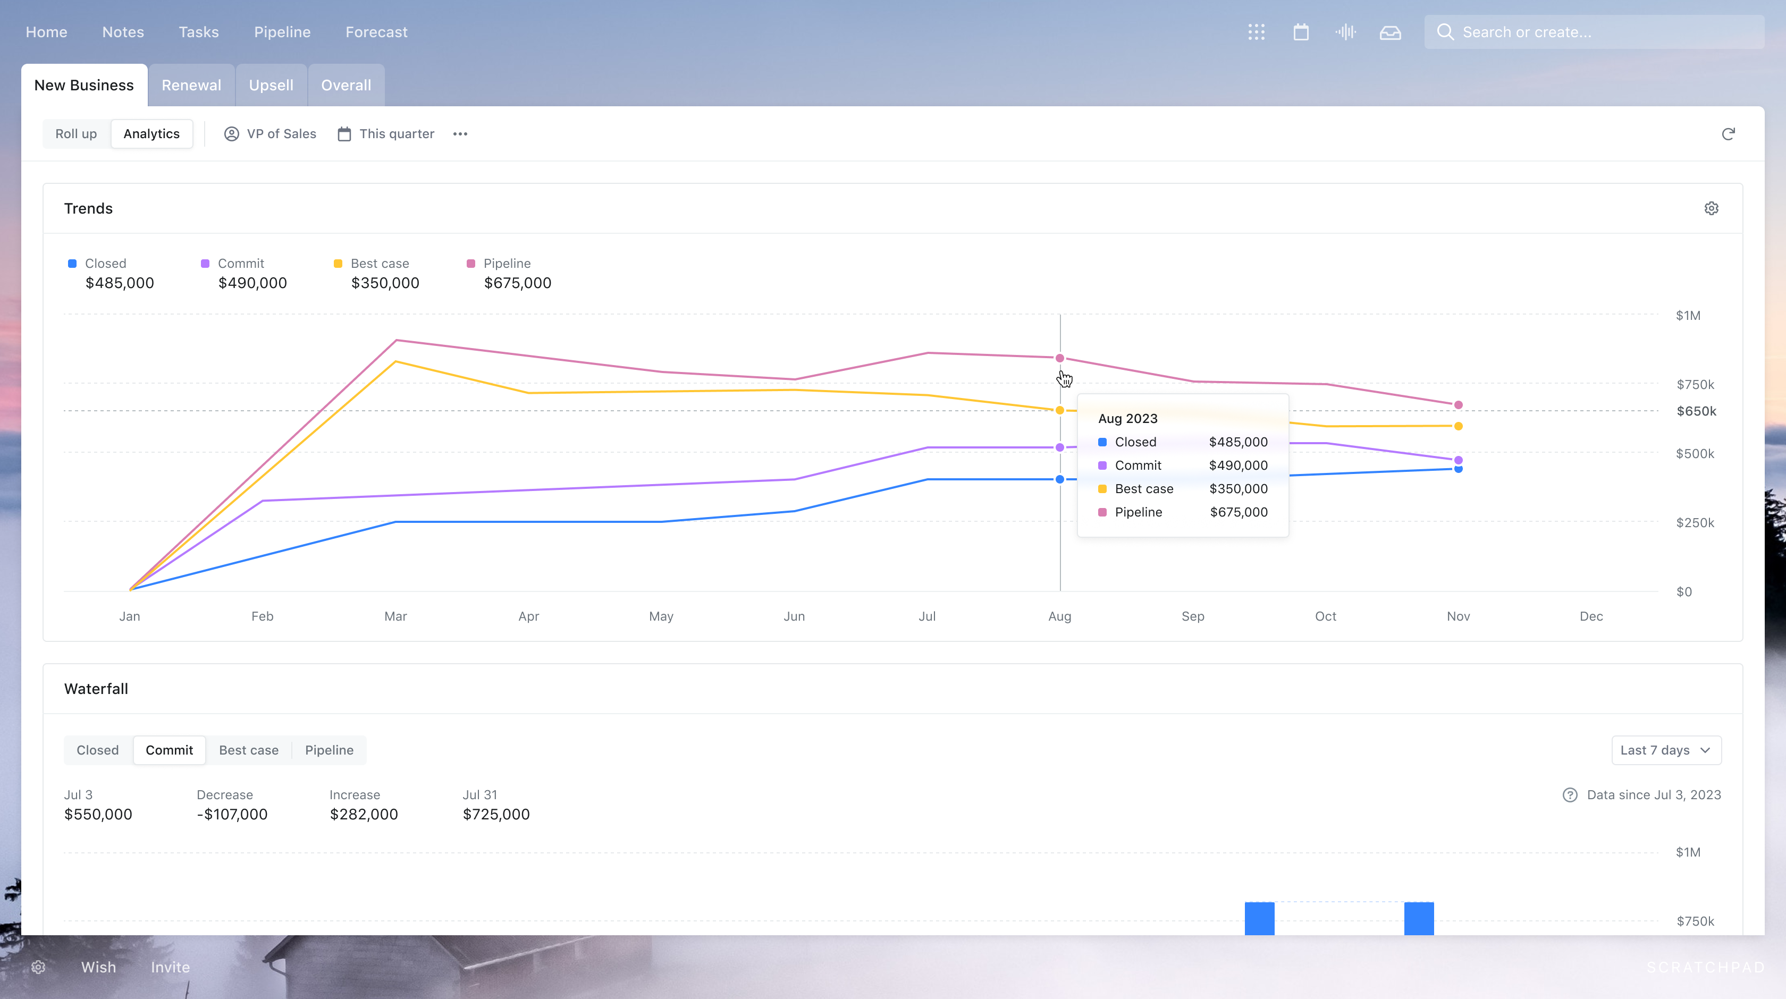This screenshot has width=1786, height=999.
Task: Click the help icon next to Data since Jul 3
Action: [x=1570, y=795]
